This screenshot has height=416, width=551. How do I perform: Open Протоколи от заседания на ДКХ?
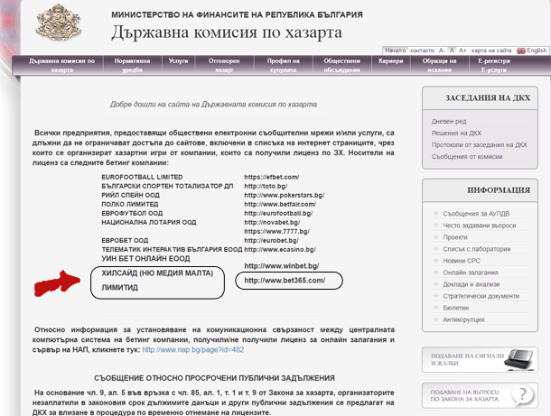(480, 145)
